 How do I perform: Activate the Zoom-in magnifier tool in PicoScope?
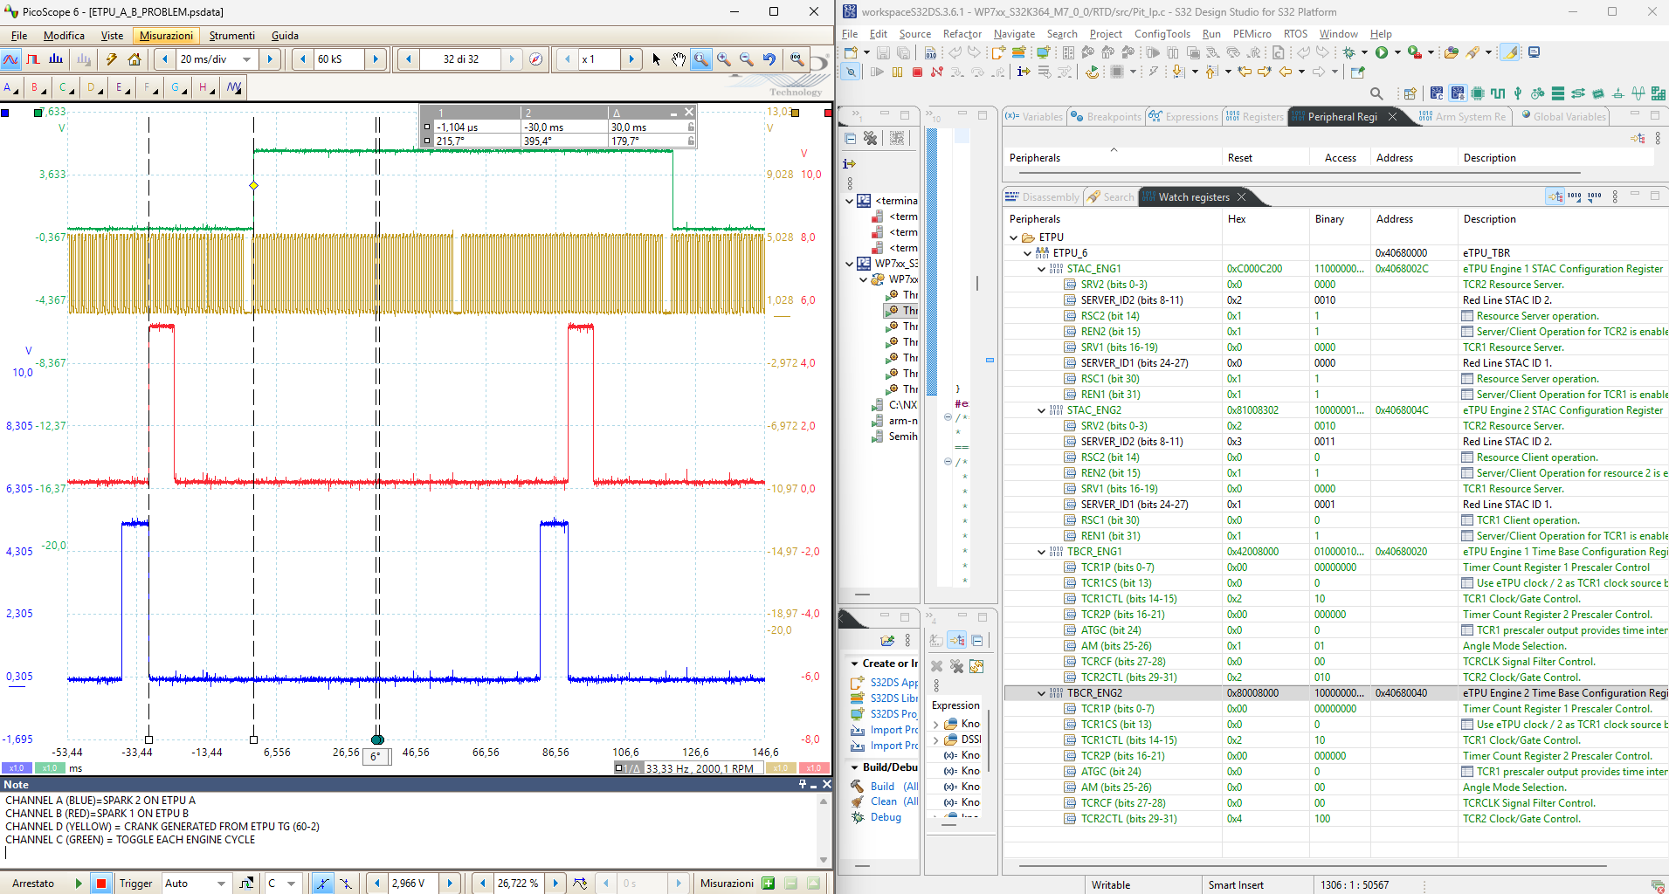724,59
